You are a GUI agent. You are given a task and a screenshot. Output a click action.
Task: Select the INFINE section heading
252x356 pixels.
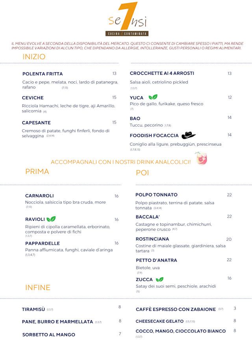(x=38, y=288)
